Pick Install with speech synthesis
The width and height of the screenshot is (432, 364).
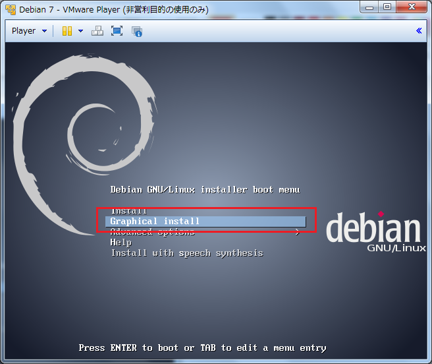coord(186,253)
